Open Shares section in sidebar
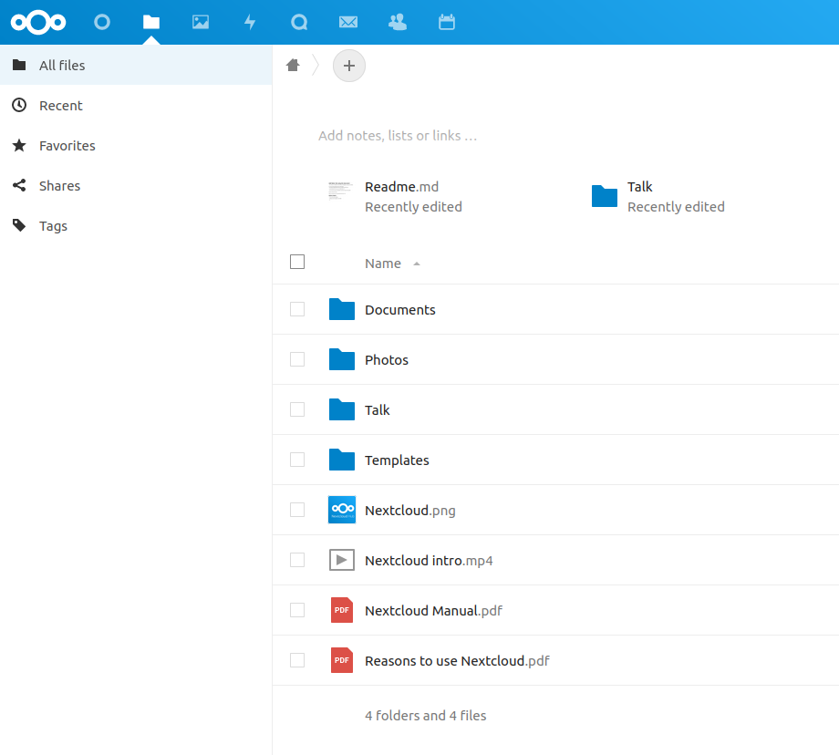This screenshot has height=755, width=839. click(59, 186)
